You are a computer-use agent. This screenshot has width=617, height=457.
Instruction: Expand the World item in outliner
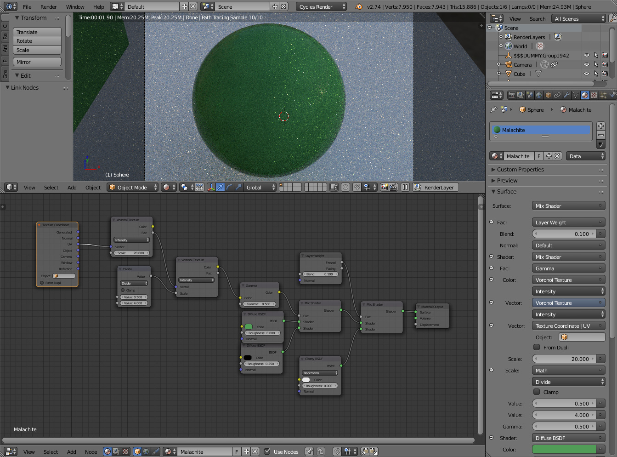pos(501,46)
